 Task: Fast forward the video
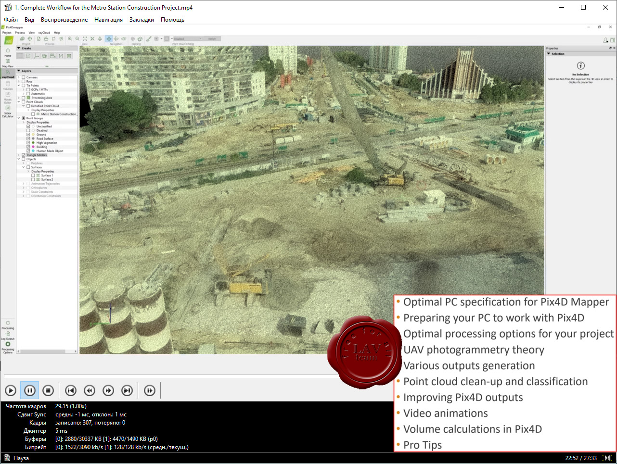click(x=108, y=390)
